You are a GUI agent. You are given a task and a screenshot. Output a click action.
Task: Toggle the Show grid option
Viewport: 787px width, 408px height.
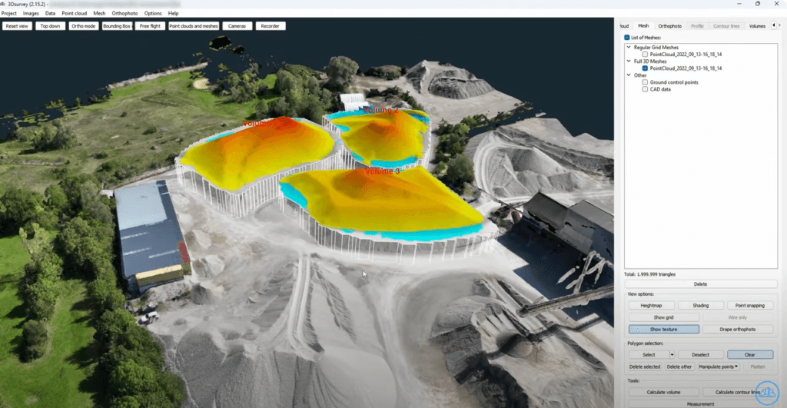[663, 317]
